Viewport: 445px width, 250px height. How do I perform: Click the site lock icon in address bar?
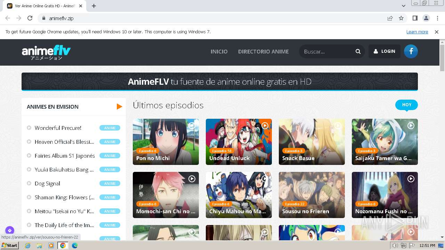[43, 18]
